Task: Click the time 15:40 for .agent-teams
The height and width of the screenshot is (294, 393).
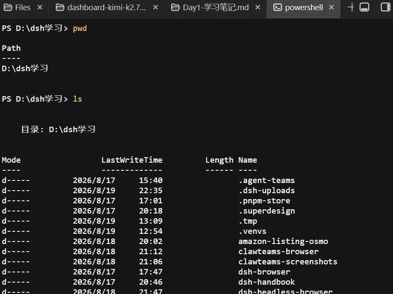Action: [151, 180]
